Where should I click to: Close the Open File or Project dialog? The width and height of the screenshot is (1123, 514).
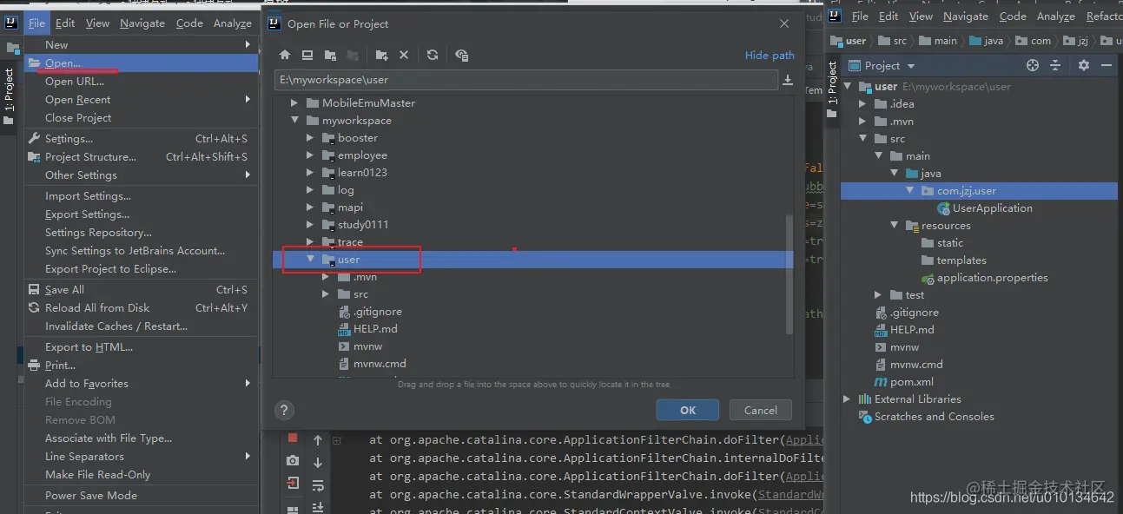point(784,23)
